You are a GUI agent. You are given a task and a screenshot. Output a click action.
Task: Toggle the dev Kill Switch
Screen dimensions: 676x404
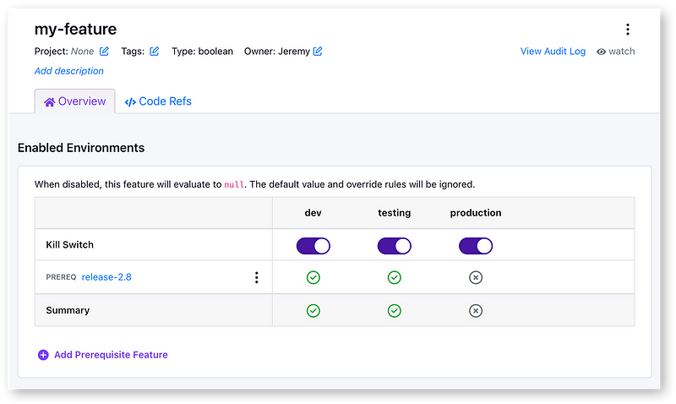[313, 246]
